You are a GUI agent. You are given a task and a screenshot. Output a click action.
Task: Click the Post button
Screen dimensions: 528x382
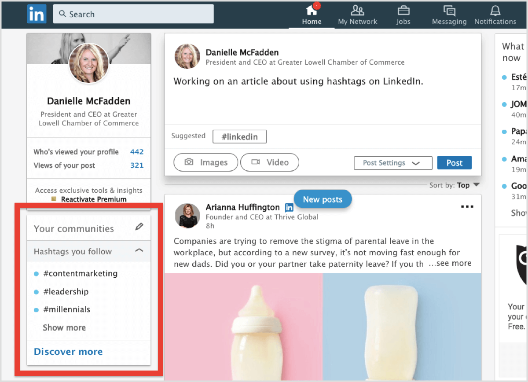tap(455, 162)
